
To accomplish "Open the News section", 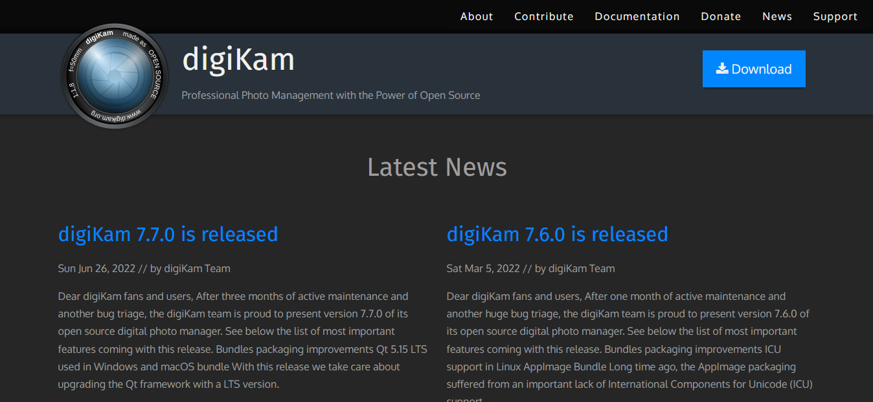I will (x=777, y=17).
